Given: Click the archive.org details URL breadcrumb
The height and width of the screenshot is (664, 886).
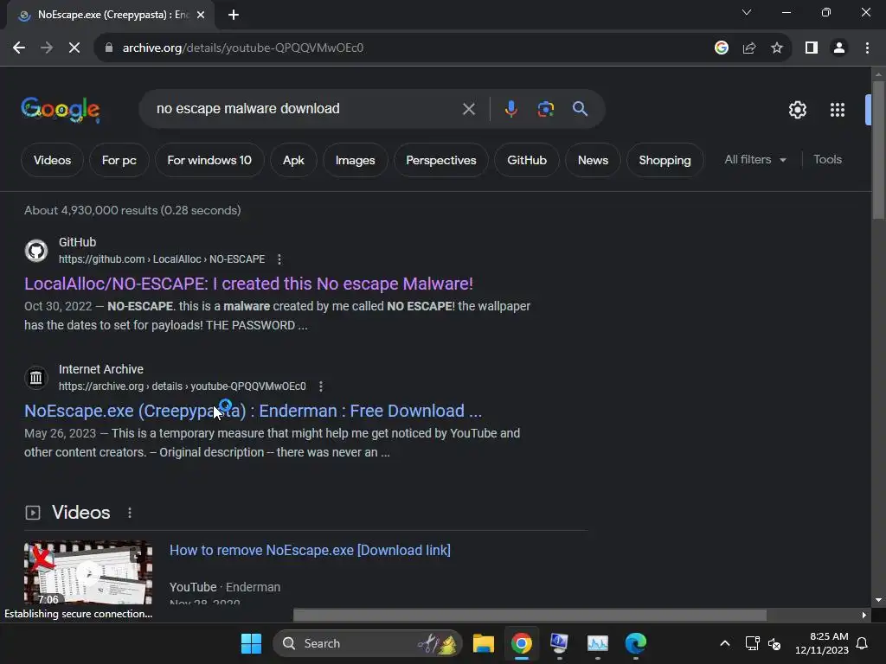Looking at the screenshot, I should point(182,386).
